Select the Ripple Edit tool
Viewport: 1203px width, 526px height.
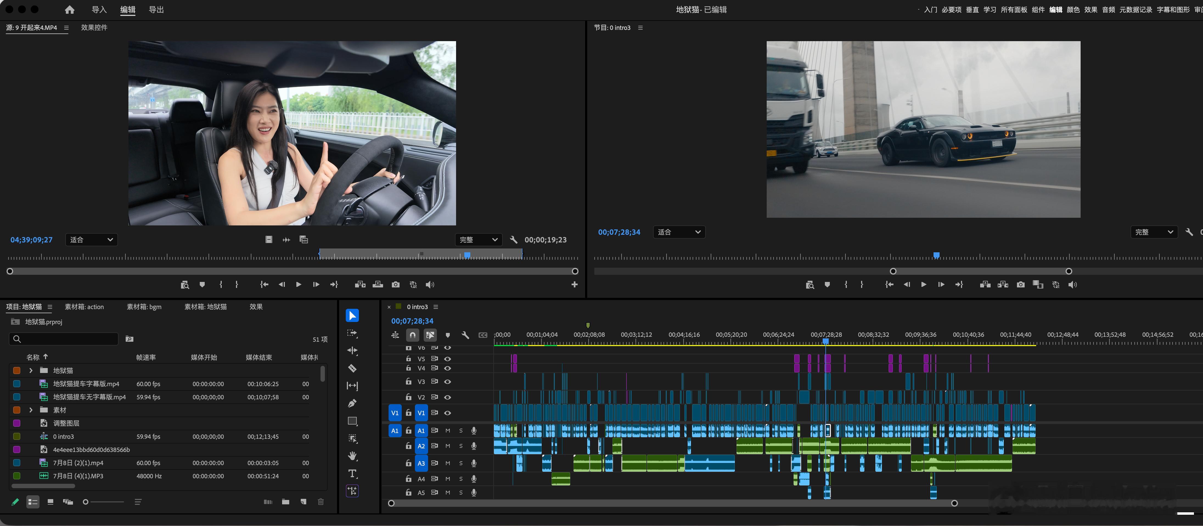(352, 350)
